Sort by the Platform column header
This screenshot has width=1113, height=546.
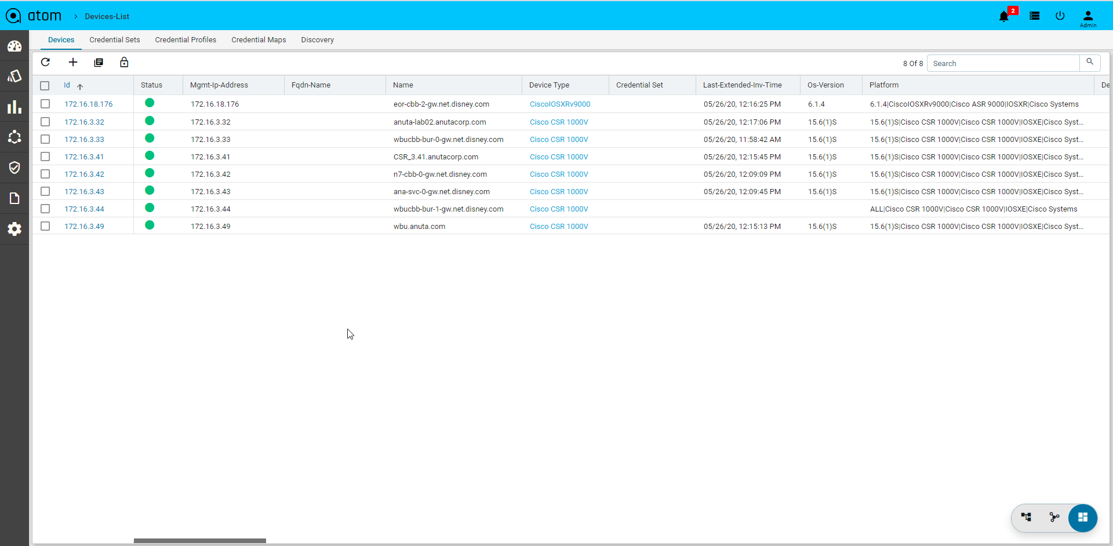(x=884, y=85)
